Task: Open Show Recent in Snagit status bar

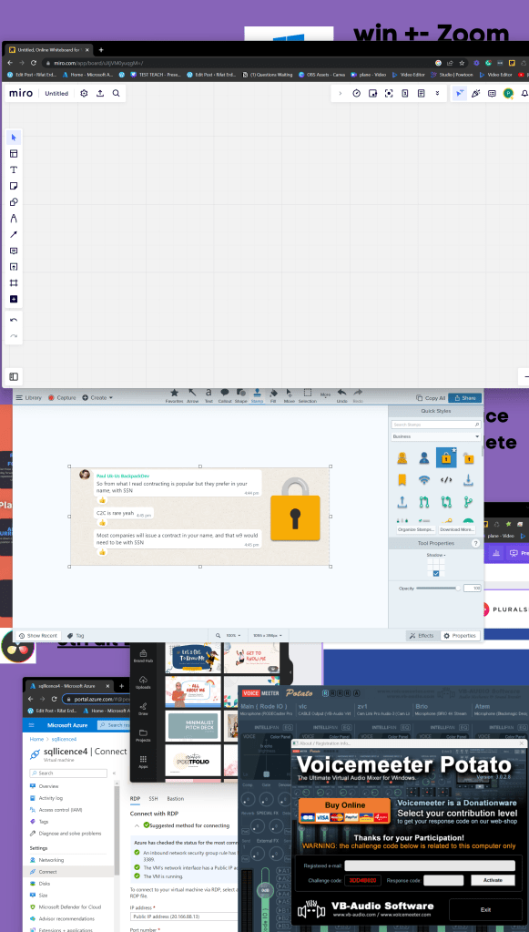Action: (38, 635)
